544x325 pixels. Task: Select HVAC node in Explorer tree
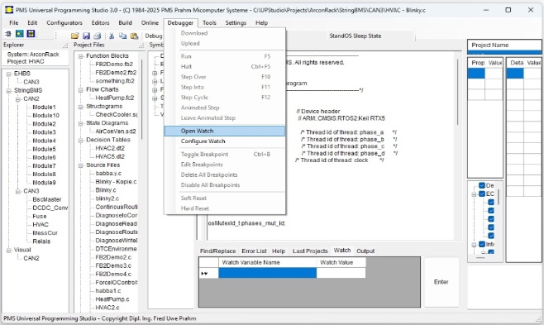pyautogui.click(x=41, y=225)
